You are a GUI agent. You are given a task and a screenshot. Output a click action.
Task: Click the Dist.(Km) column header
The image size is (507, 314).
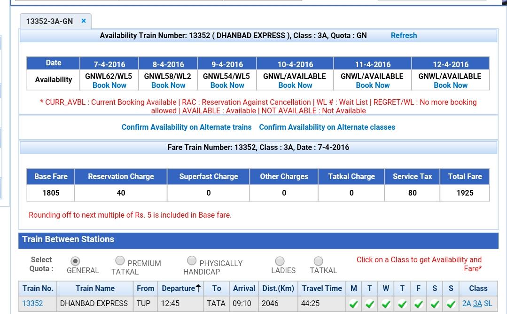278,288
